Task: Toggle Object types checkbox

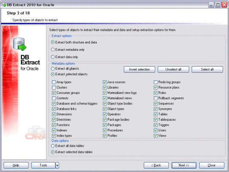Action: [105, 109]
